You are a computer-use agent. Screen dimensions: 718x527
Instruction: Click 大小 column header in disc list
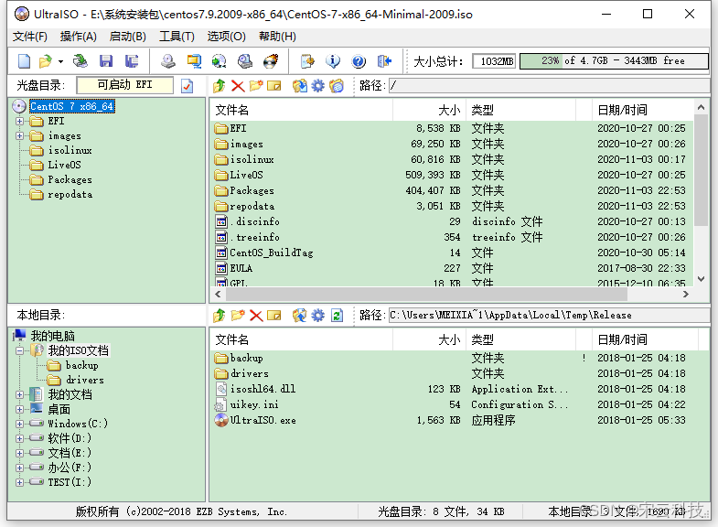pyautogui.click(x=430, y=111)
